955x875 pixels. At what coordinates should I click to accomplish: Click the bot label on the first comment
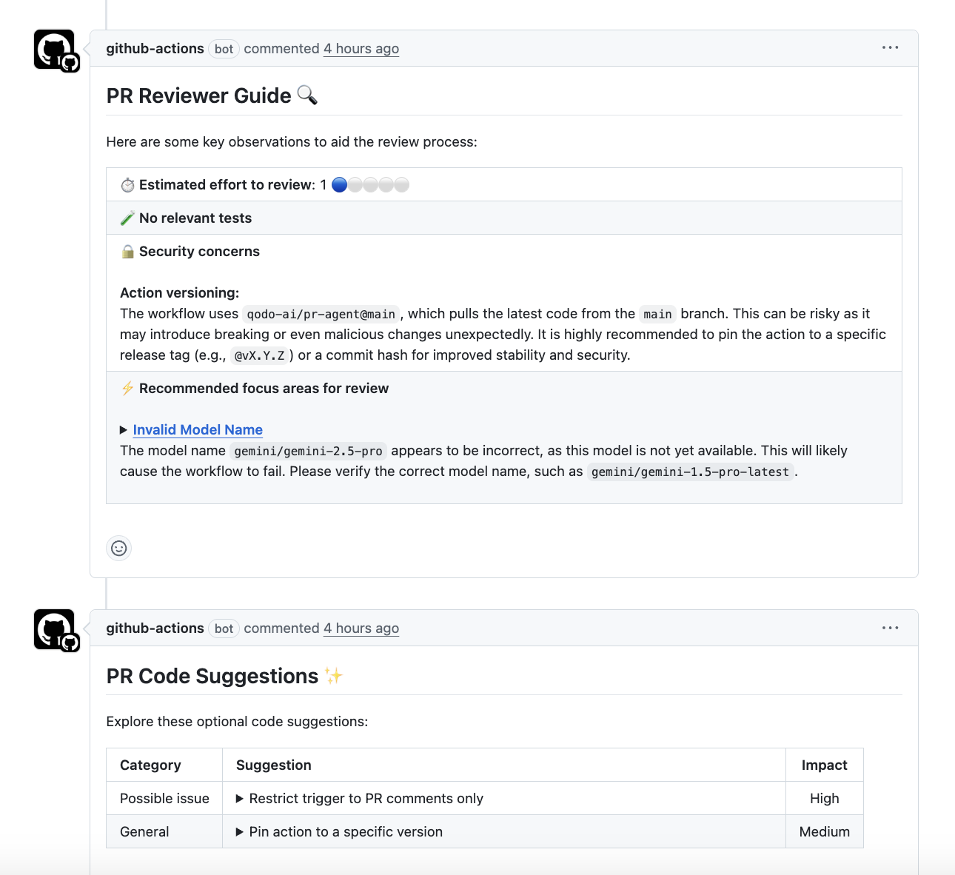point(224,49)
